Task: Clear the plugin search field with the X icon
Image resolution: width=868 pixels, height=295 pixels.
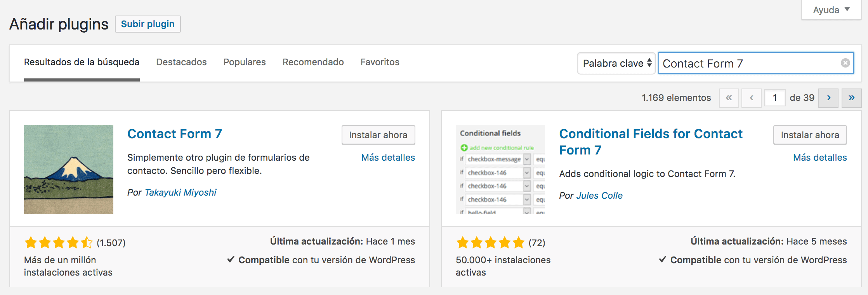Action: pos(845,63)
